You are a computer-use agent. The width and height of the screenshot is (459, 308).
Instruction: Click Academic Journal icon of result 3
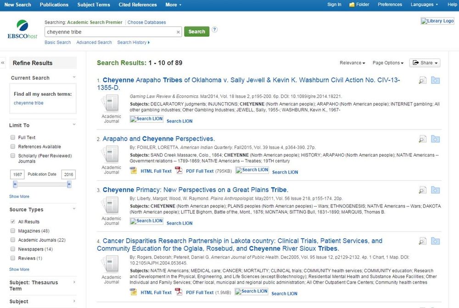coord(110,205)
